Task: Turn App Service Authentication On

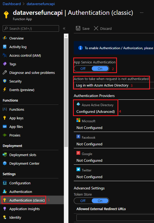Action: [100, 69]
